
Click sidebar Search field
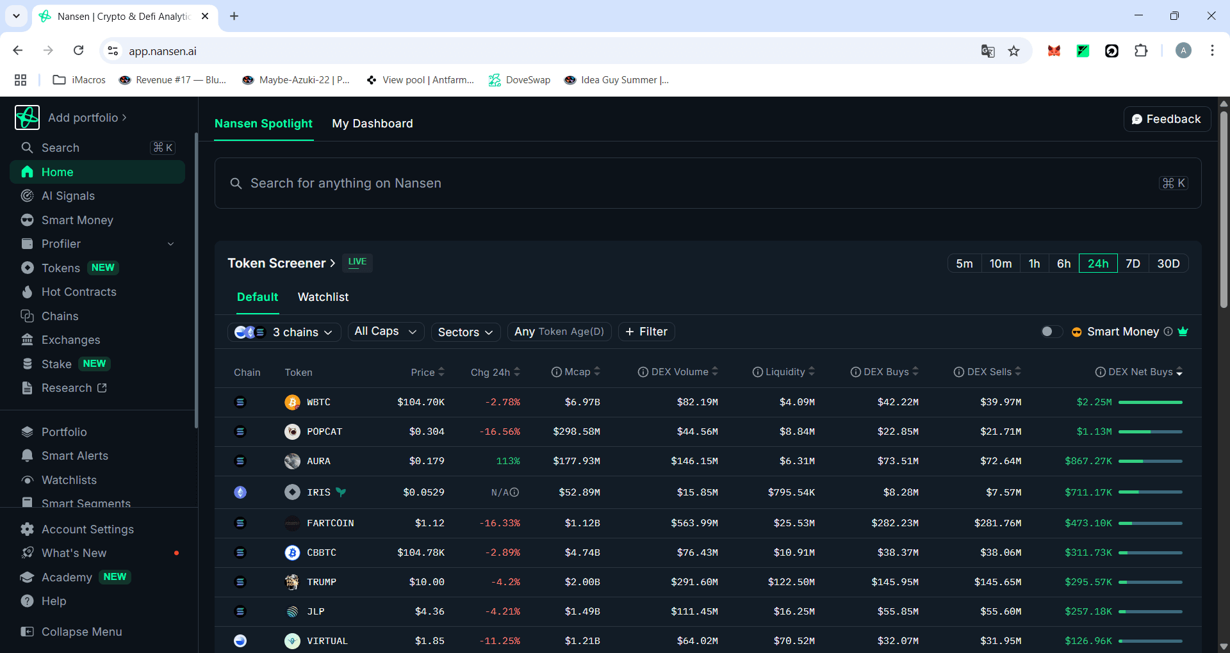click(x=97, y=148)
